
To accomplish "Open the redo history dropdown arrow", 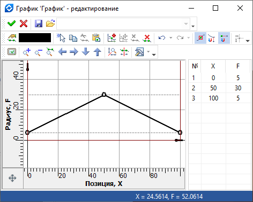I will [x=188, y=38].
